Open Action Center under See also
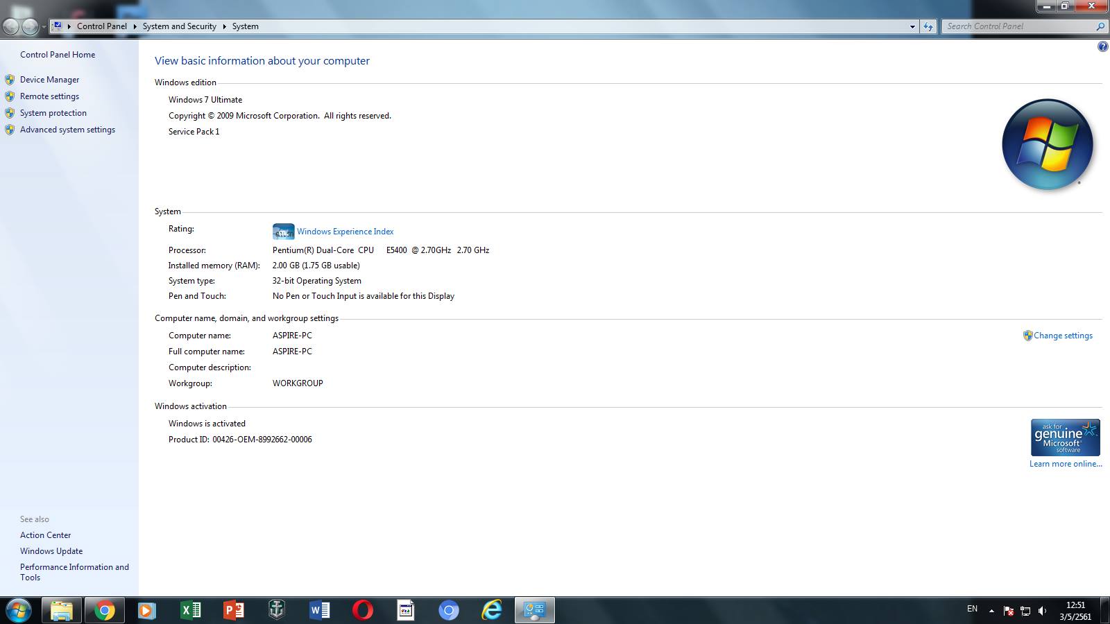 (x=45, y=535)
